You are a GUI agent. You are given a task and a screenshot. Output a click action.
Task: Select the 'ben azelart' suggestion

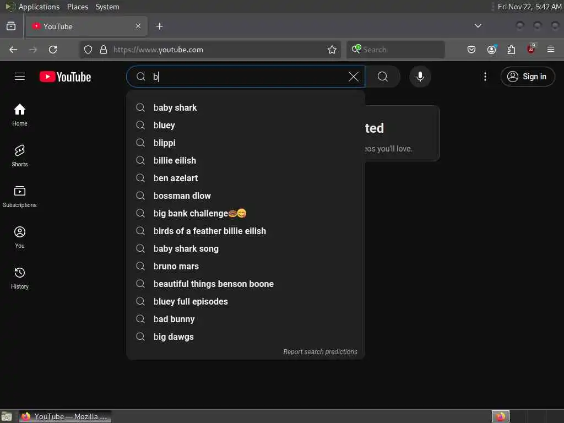(x=246, y=178)
